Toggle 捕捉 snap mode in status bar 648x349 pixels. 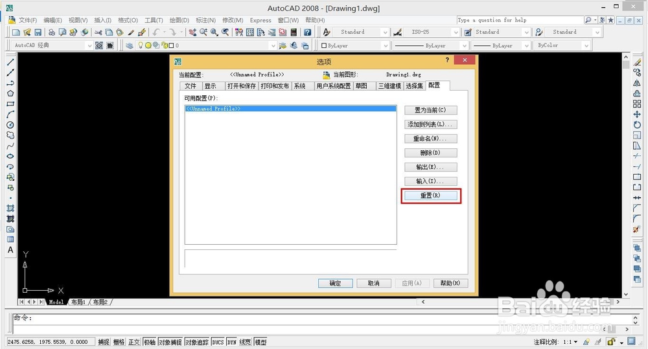[x=103, y=342]
